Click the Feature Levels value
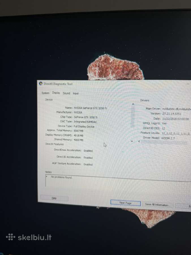The width and height of the screenshot is (191, 255). 176,133
